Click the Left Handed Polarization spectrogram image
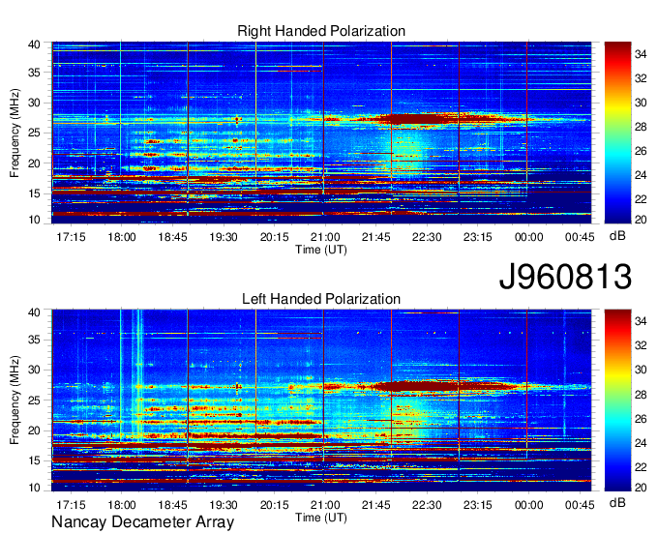Image resolution: width=658 pixels, height=534 pixels. [321, 400]
